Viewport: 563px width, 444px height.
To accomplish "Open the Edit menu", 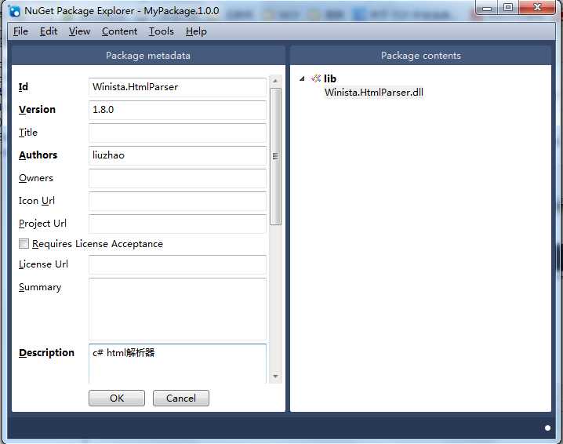I will [x=49, y=31].
